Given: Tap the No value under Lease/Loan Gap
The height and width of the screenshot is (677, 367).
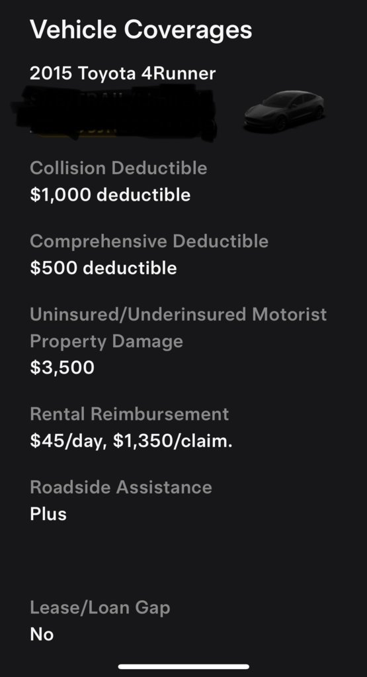Looking at the screenshot, I should click(42, 634).
